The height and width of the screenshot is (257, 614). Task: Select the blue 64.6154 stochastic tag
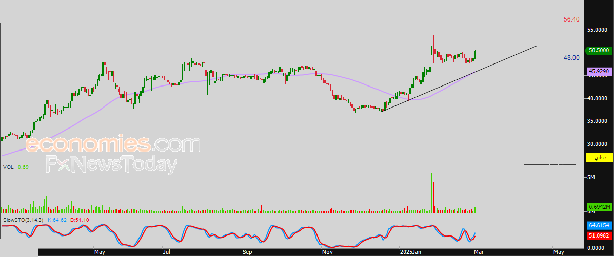(x=599, y=226)
